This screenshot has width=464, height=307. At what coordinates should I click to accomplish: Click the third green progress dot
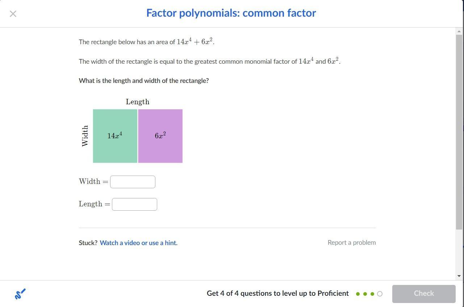(x=372, y=294)
